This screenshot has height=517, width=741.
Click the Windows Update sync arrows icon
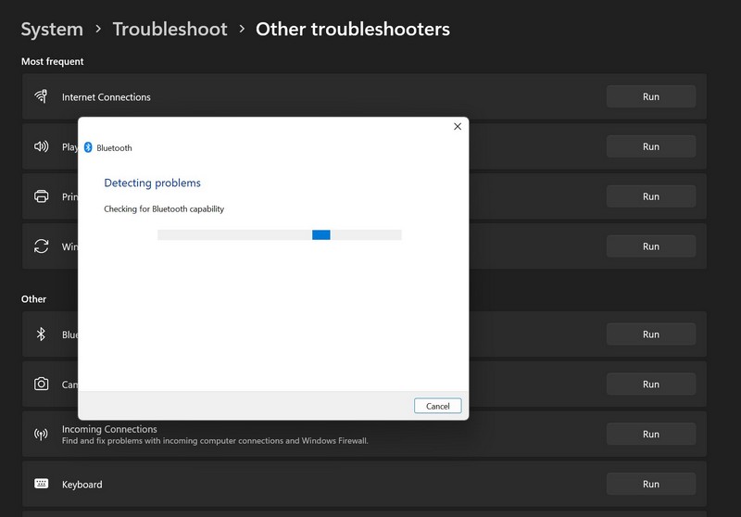41,246
